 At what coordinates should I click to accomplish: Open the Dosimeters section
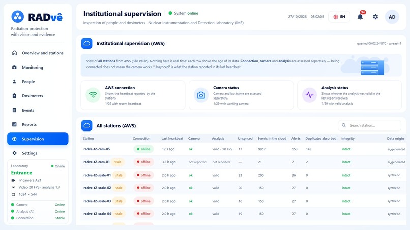[38, 96]
